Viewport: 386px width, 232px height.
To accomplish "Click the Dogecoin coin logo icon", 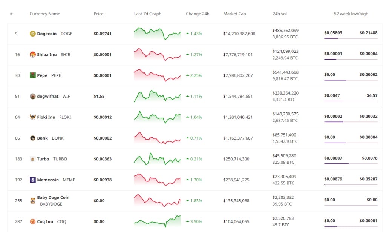I will (33, 34).
